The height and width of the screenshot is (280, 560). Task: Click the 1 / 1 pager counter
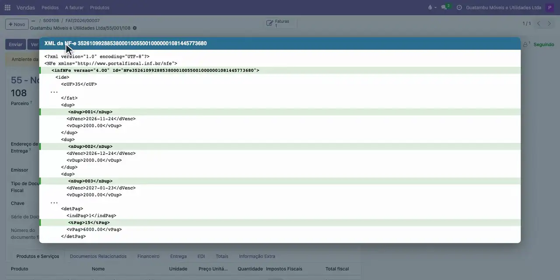527,24
